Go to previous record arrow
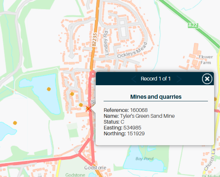Image resolution: width=220 pixels, height=177 pixels. coord(134,79)
